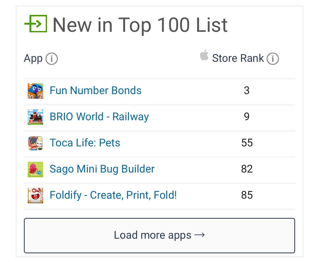Open info icon next to App header
Viewport: 319px width, 262px height.
pyautogui.click(x=52, y=59)
